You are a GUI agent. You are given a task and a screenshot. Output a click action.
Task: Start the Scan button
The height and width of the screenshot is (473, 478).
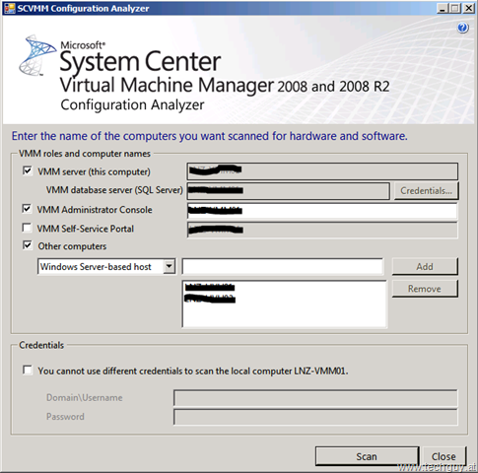[x=367, y=456]
